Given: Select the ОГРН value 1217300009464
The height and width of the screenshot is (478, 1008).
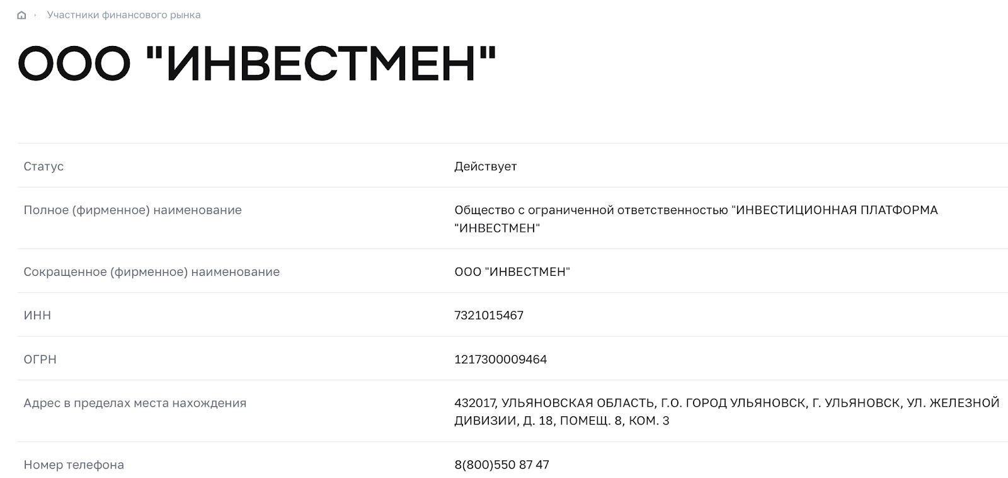Looking at the screenshot, I should (x=501, y=360).
